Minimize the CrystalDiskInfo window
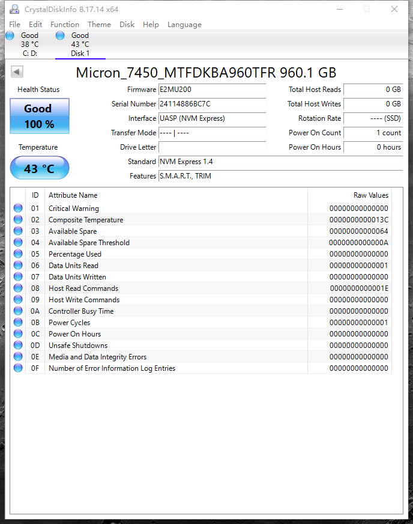This screenshot has height=524, width=413. click(340, 10)
